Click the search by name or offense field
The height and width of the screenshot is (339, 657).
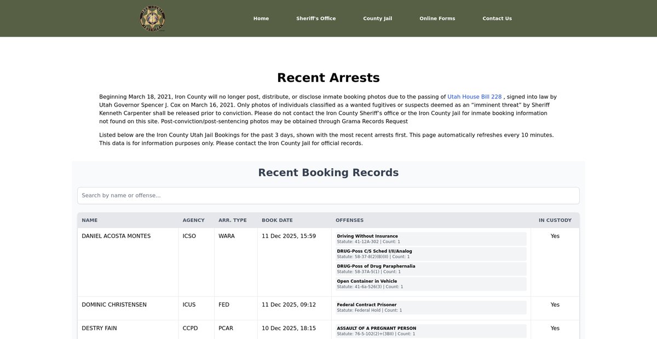pos(328,196)
